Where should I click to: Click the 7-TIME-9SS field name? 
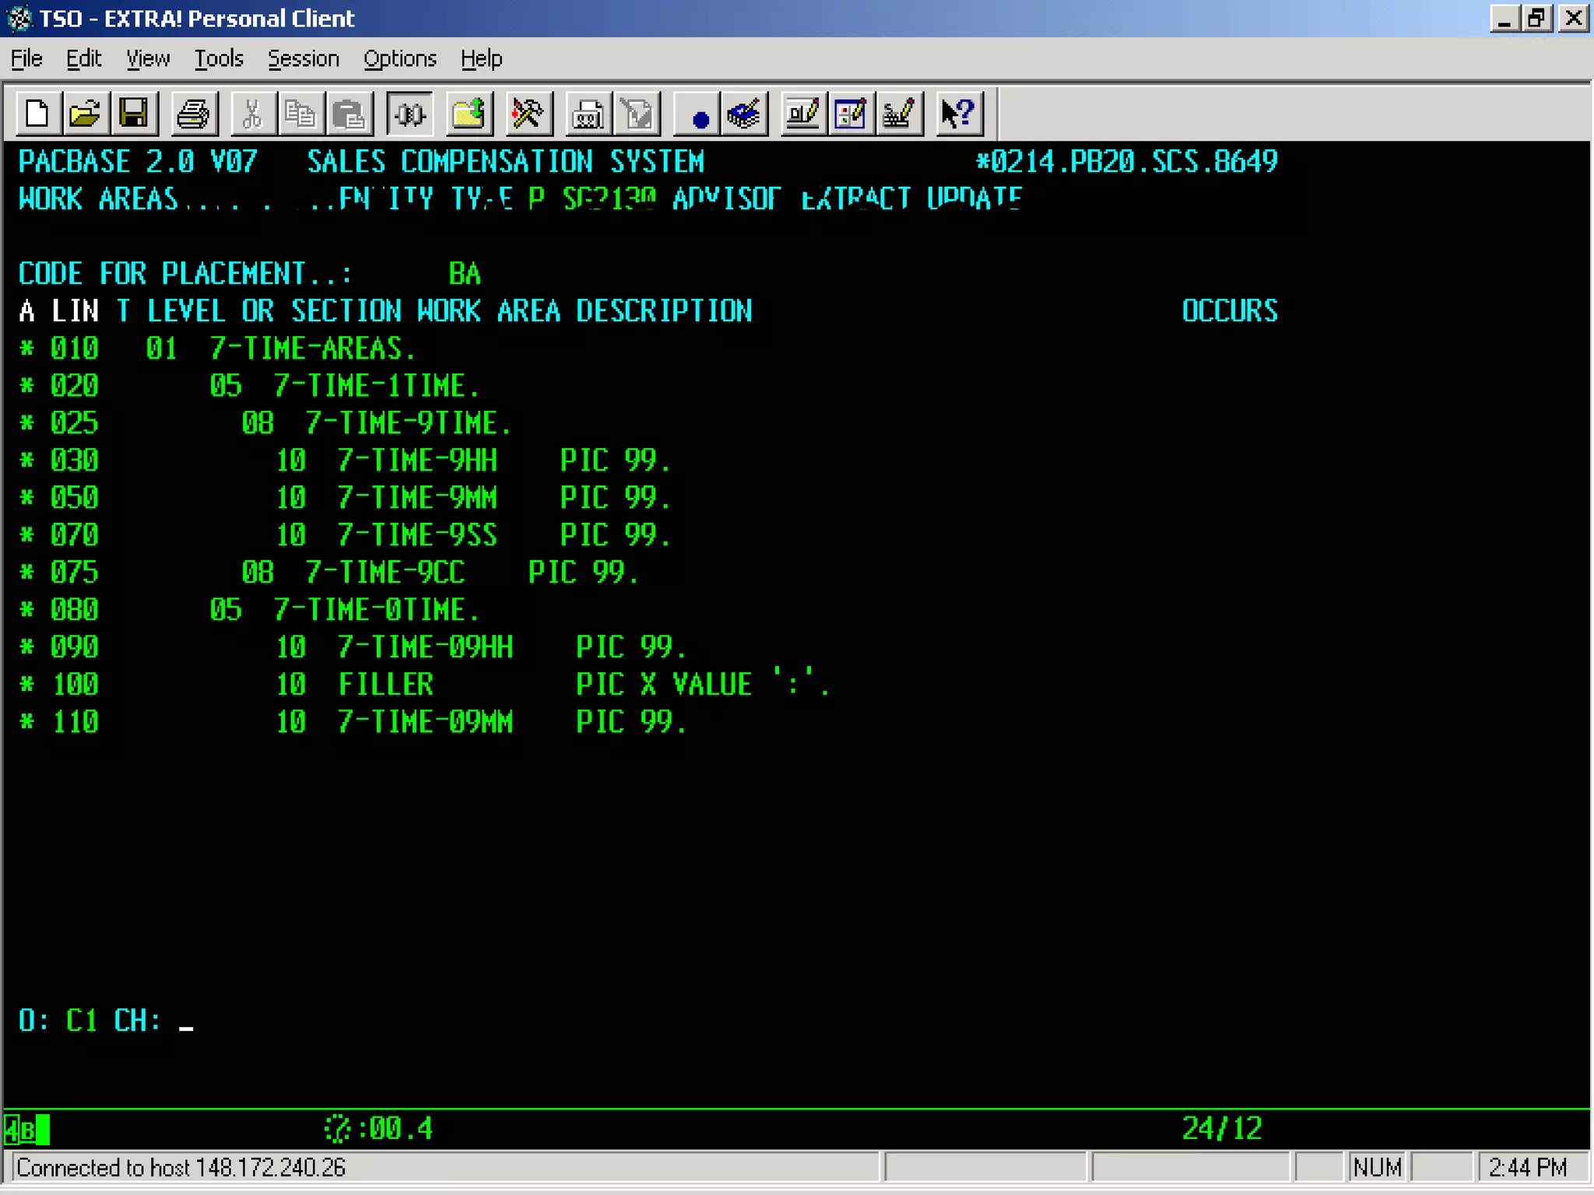tap(417, 535)
